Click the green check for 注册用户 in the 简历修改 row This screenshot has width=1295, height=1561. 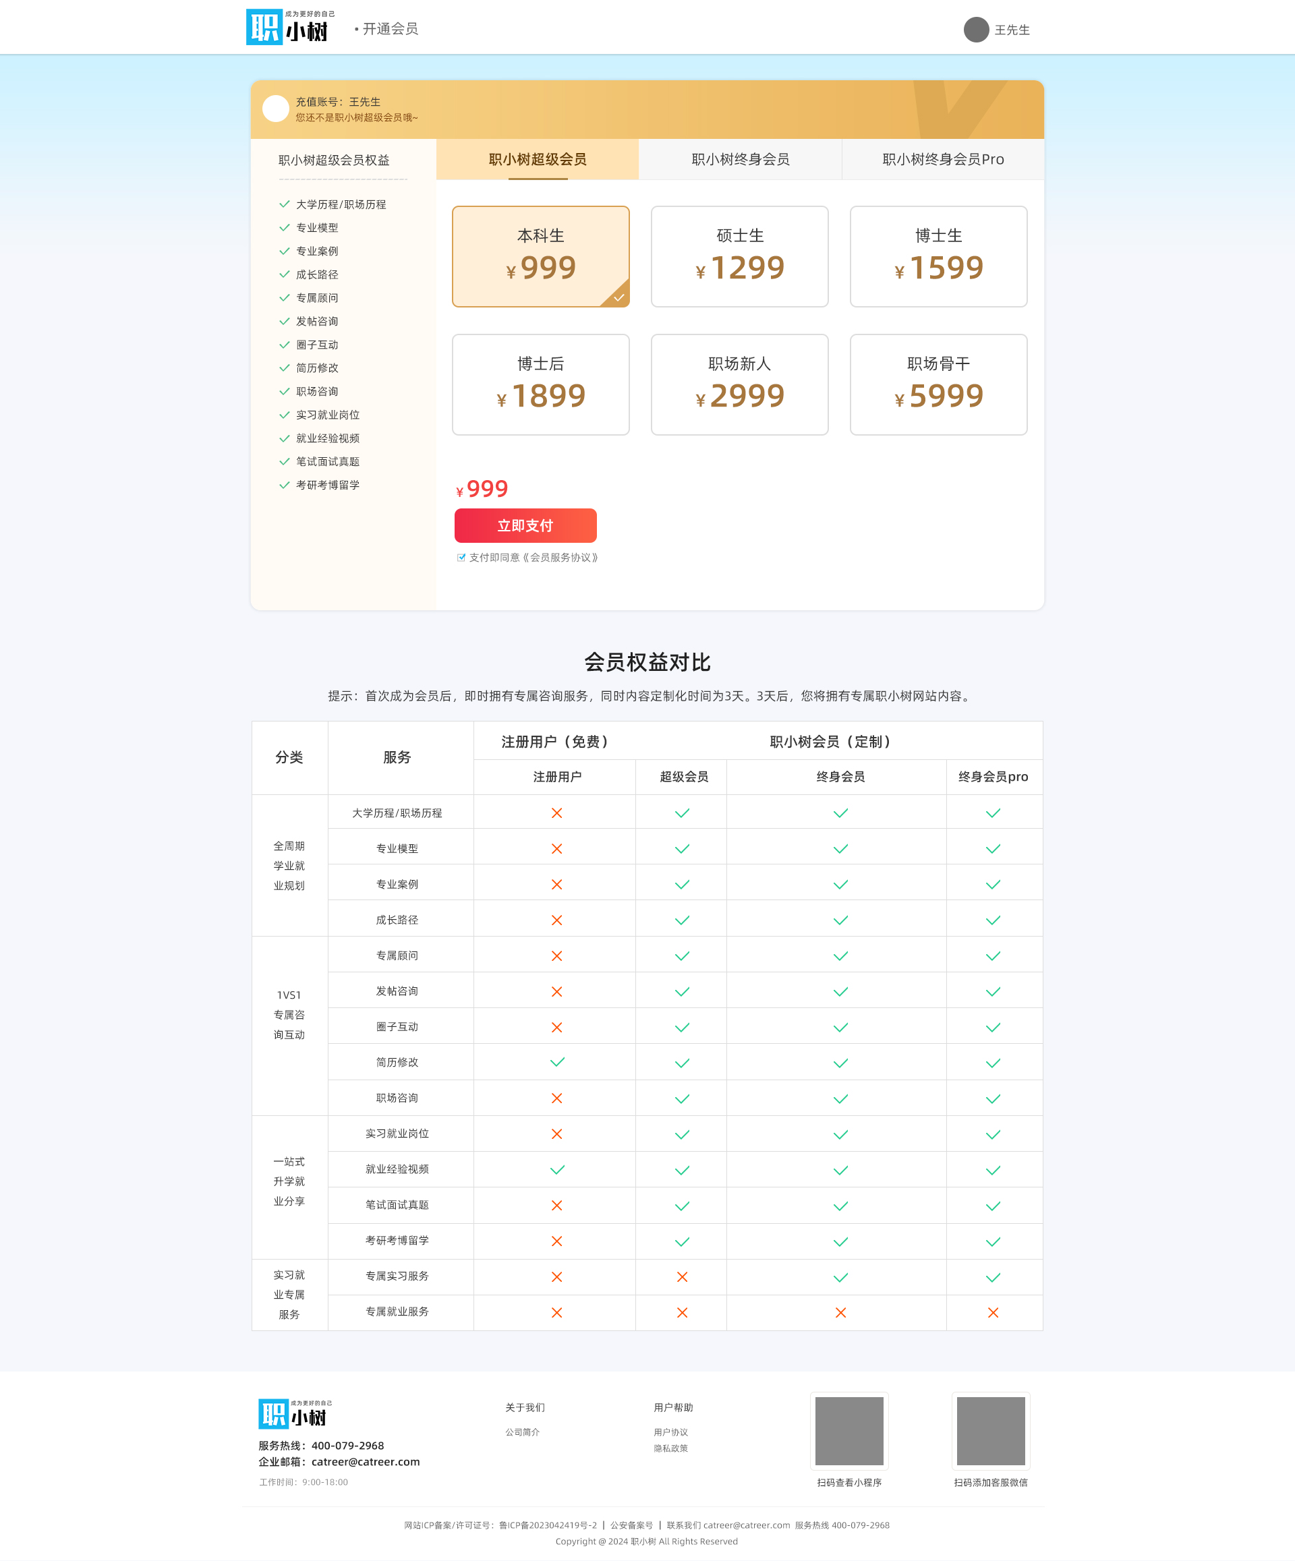557,1062
